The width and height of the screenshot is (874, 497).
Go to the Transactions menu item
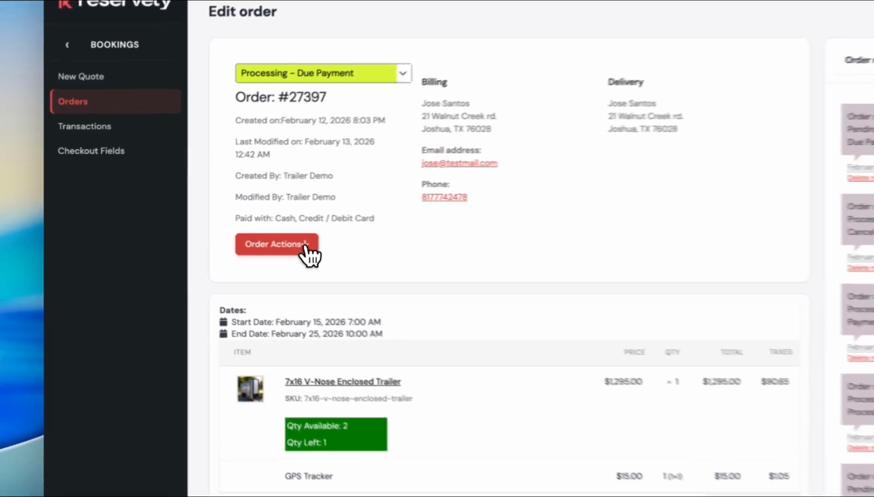click(84, 126)
